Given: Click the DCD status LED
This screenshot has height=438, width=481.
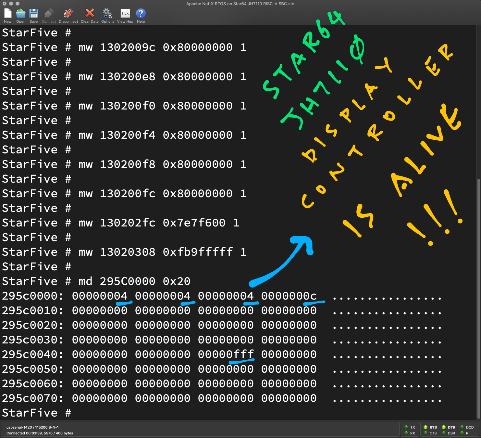Looking at the screenshot, I should pos(462,427).
